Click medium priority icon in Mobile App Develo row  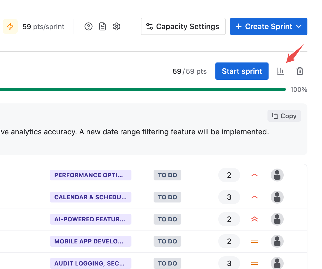tap(255, 241)
